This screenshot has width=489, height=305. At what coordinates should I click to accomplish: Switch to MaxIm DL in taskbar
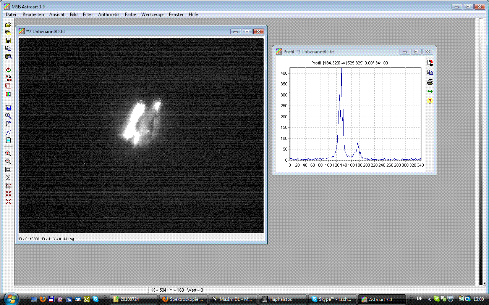point(232,299)
